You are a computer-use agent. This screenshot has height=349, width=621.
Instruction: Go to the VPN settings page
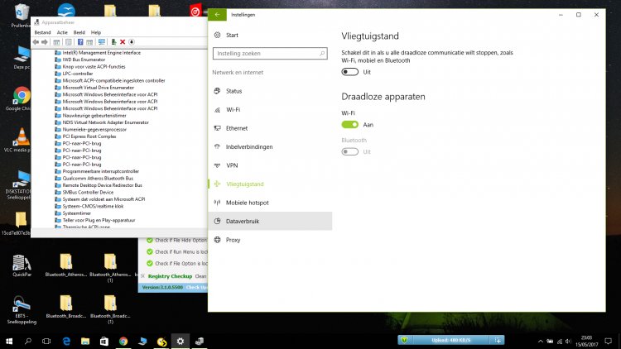(232, 165)
